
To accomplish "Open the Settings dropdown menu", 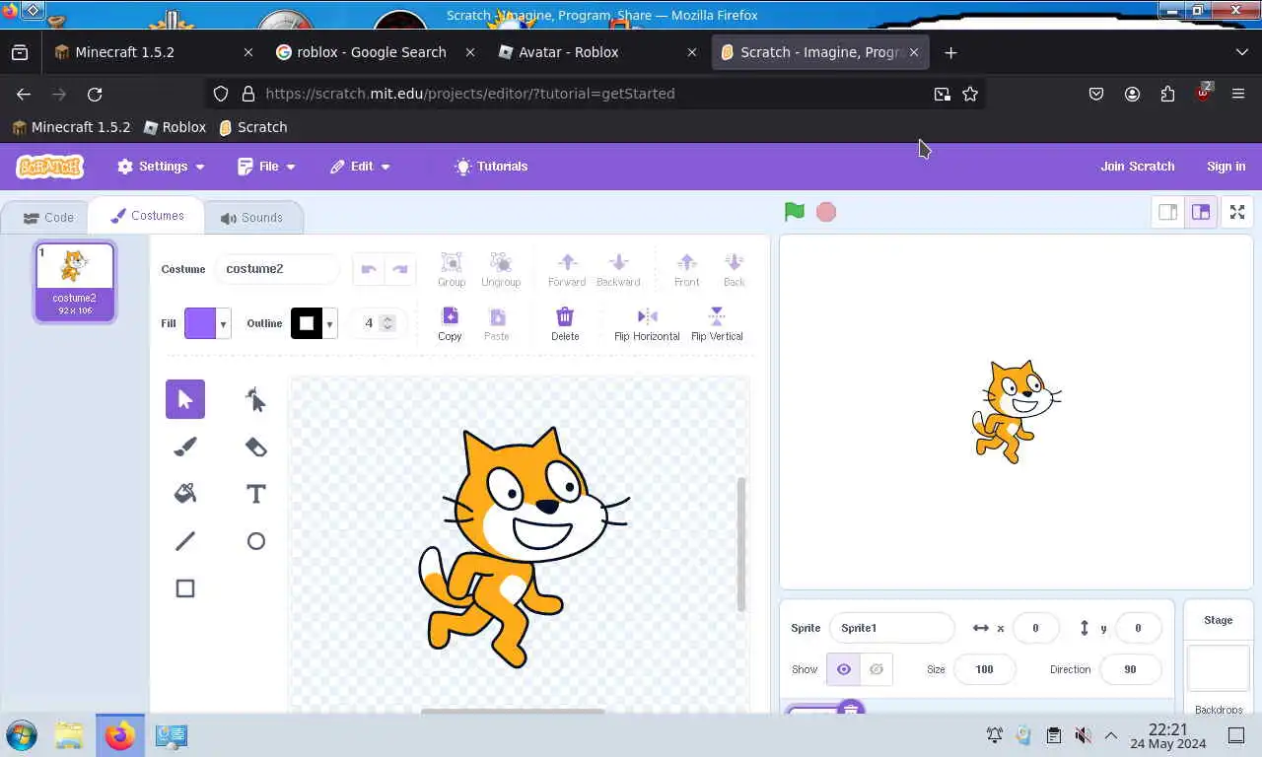I will (161, 167).
